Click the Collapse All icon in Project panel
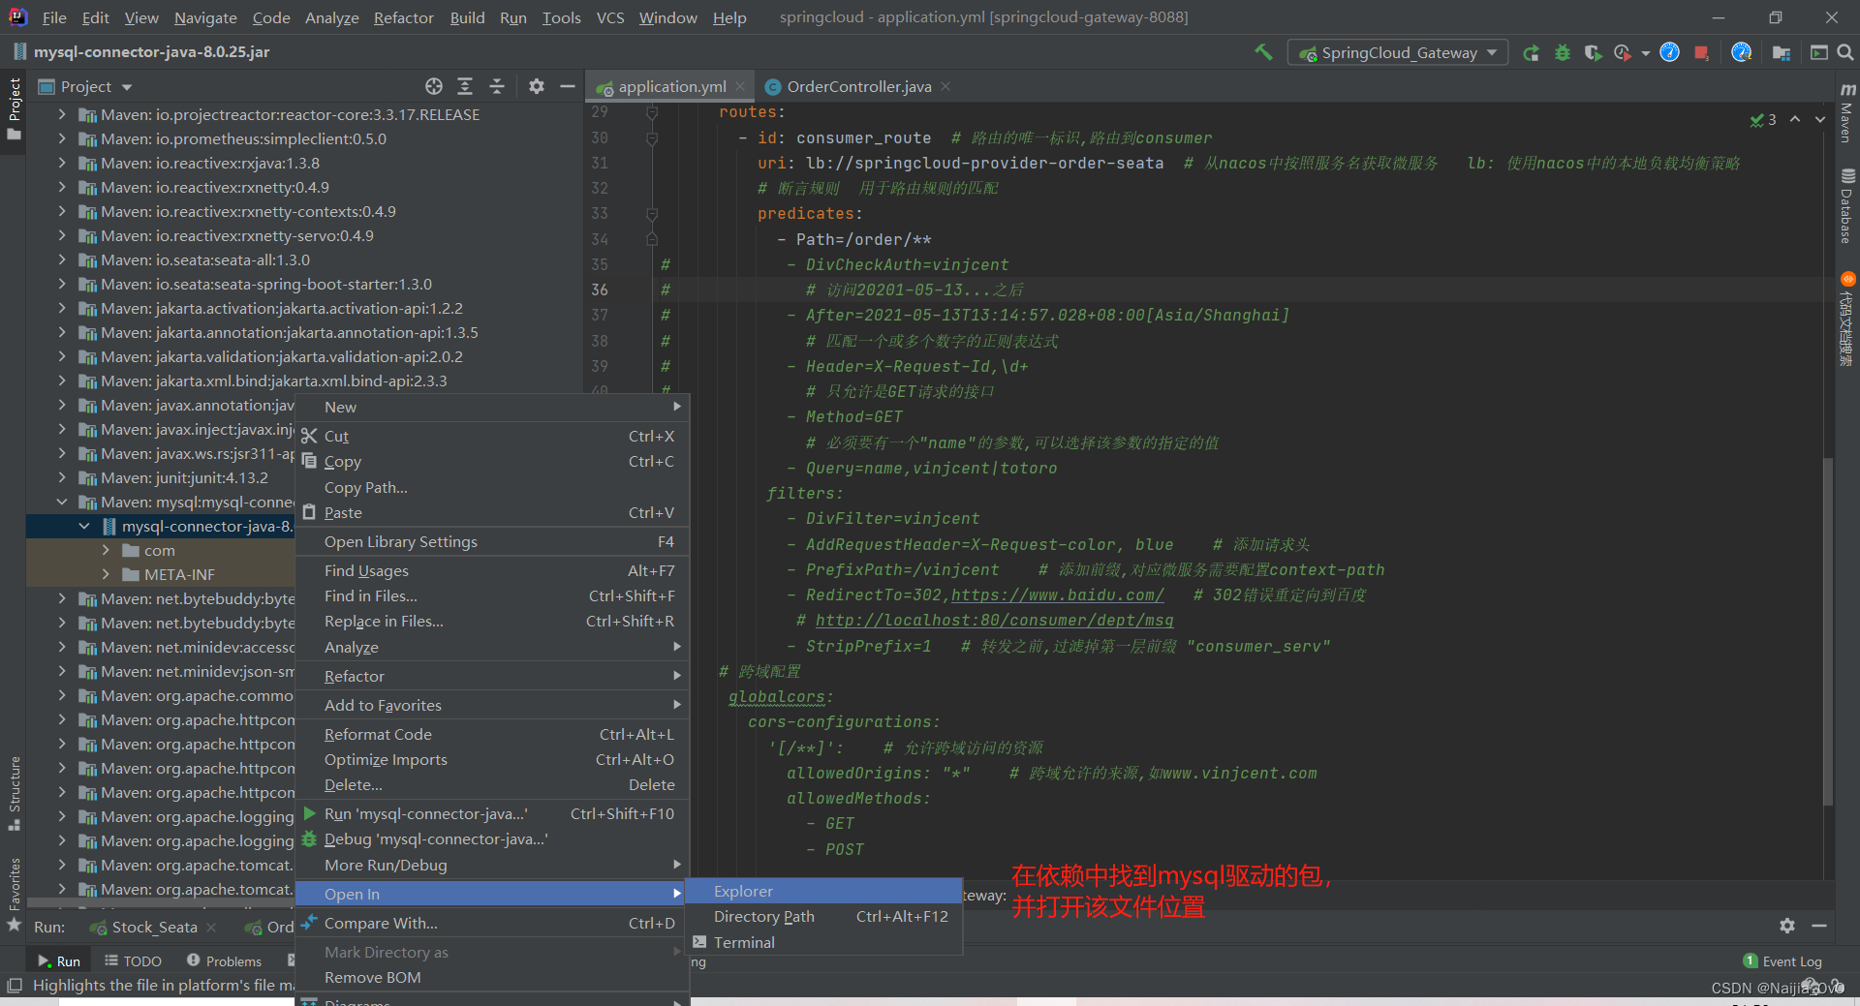The height and width of the screenshot is (1006, 1860). (x=497, y=86)
